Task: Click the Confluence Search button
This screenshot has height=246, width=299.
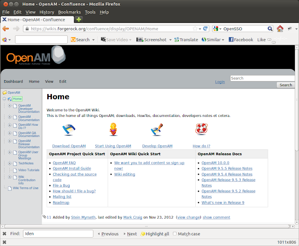Action: pos(285,85)
